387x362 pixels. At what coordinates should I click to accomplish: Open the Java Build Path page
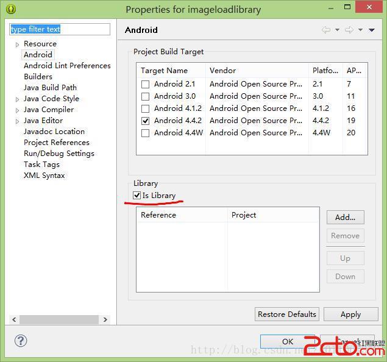[50, 87]
